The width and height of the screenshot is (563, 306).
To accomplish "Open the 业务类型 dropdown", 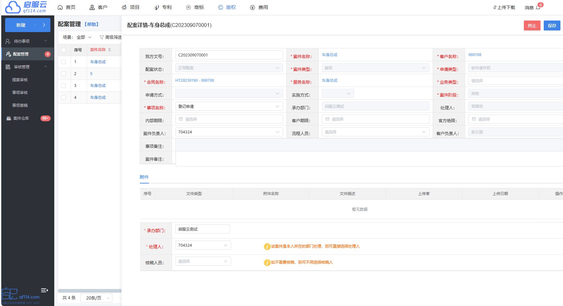I will click(x=515, y=81).
